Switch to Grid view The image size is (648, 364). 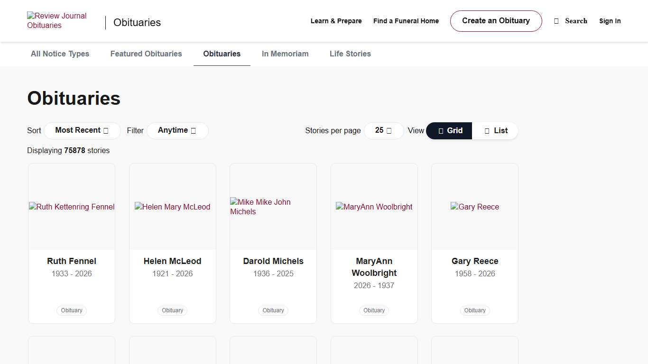[x=449, y=131]
